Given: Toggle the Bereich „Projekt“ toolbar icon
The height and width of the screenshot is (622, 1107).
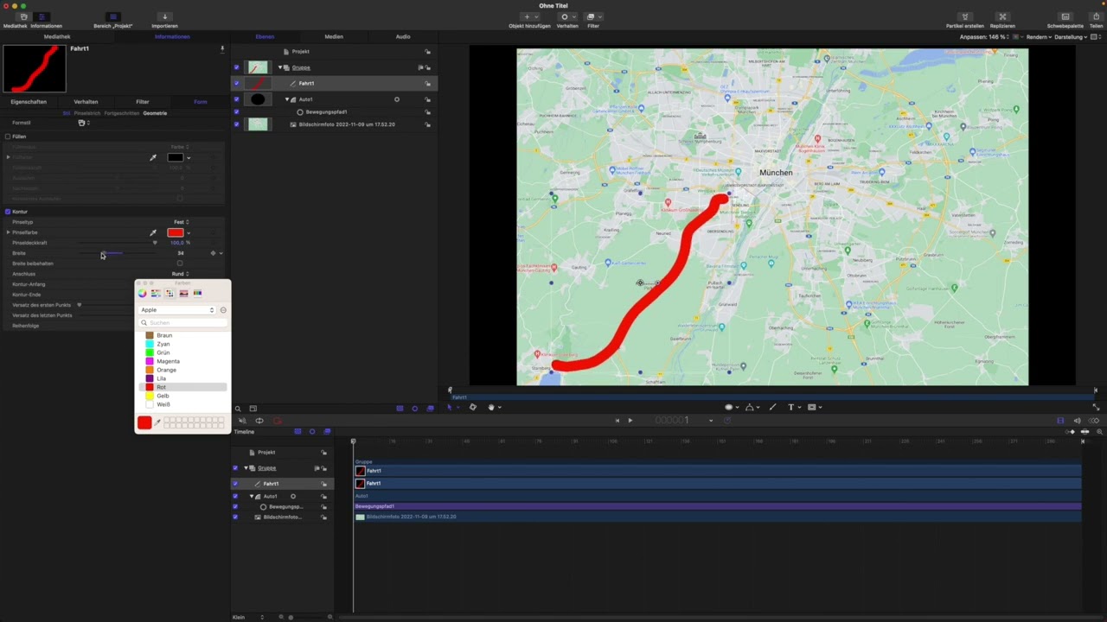Looking at the screenshot, I should pyautogui.click(x=112, y=16).
